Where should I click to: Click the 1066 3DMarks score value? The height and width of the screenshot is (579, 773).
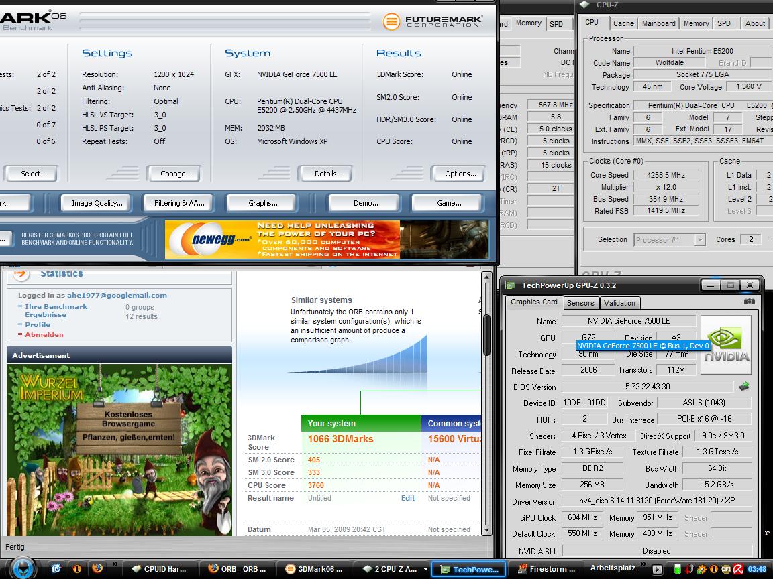(341, 439)
